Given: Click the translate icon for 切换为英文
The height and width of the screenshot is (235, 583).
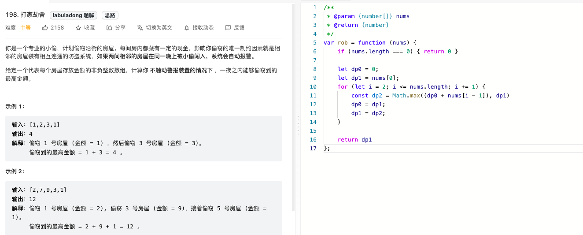Looking at the screenshot, I should coord(140,28).
